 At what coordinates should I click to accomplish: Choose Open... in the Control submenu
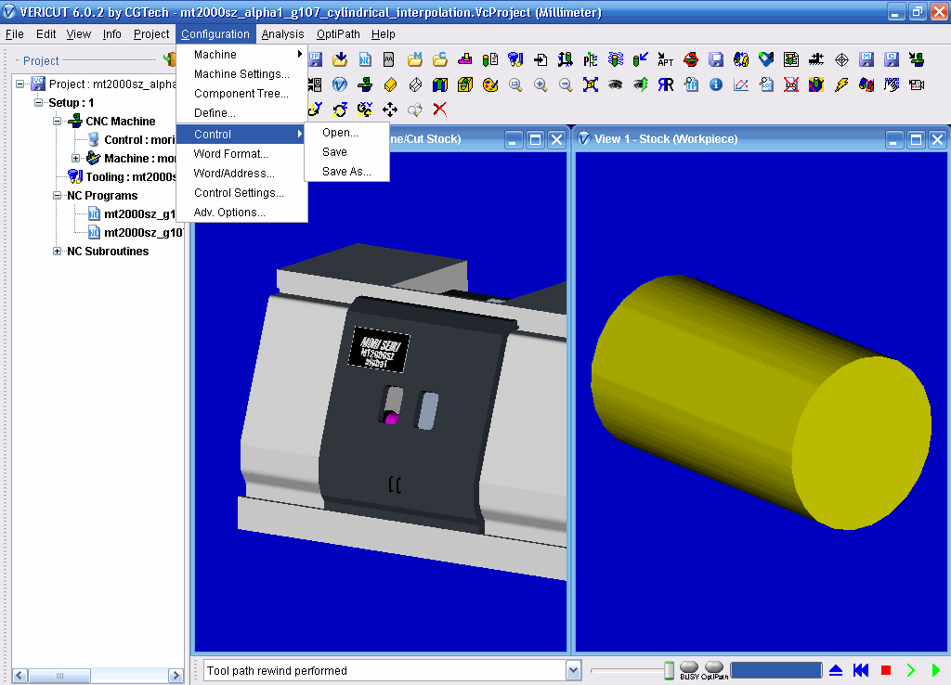click(347, 133)
